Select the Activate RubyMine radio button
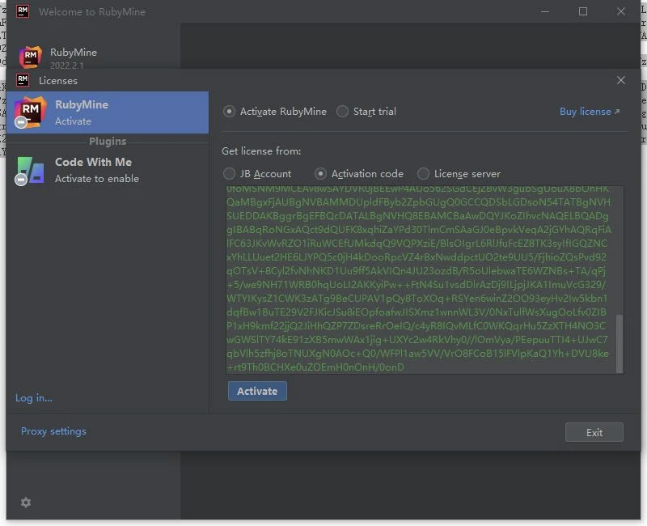 pyautogui.click(x=230, y=112)
